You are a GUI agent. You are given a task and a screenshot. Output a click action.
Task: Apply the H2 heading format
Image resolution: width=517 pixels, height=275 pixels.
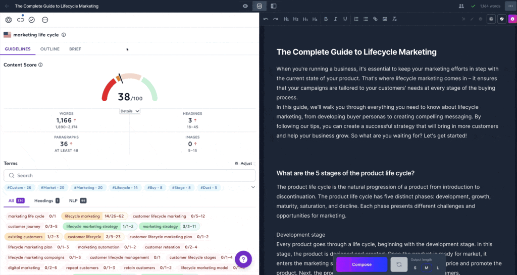296,19
